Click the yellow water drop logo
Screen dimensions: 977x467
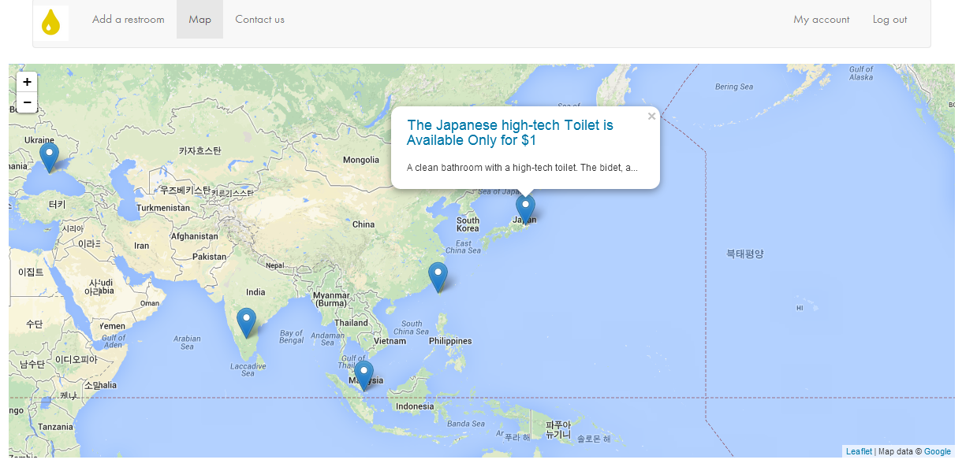[50, 22]
